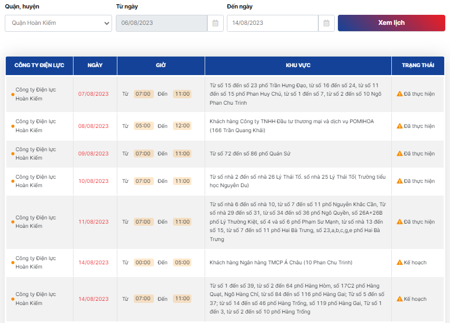Focus the Từ ngày field showing 06/08/2023

[162, 23]
